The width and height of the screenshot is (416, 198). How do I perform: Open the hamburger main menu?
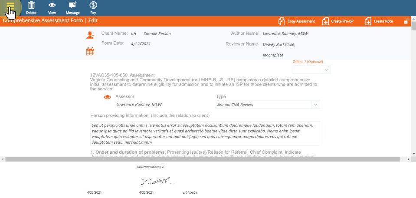(10, 6)
